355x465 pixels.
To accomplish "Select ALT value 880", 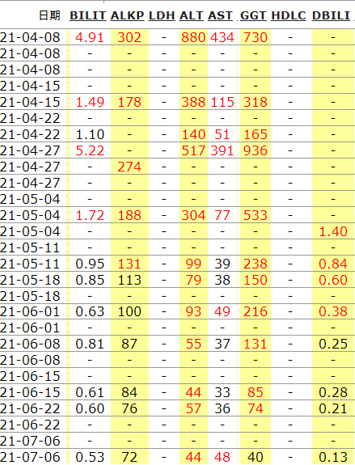I will click(x=193, y=38).
